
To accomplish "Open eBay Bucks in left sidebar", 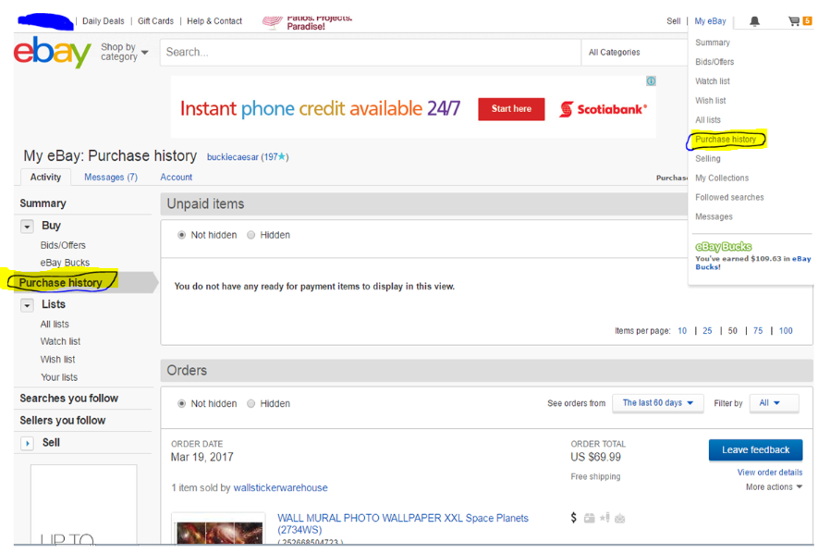I will coord(65,263).
